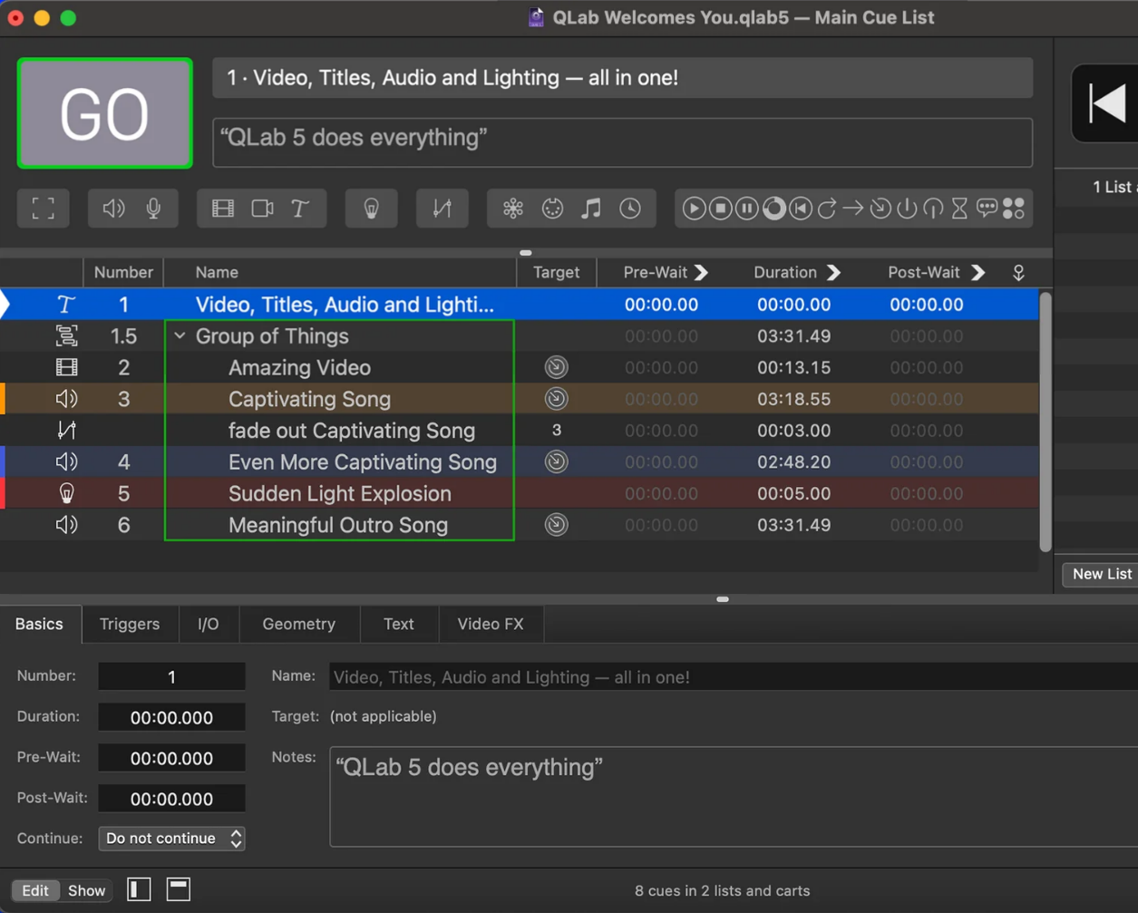Screen dimensions: 1138x913
Task: Add a Memo cue (speech bubble)
Action: click(x=987, y=209)
